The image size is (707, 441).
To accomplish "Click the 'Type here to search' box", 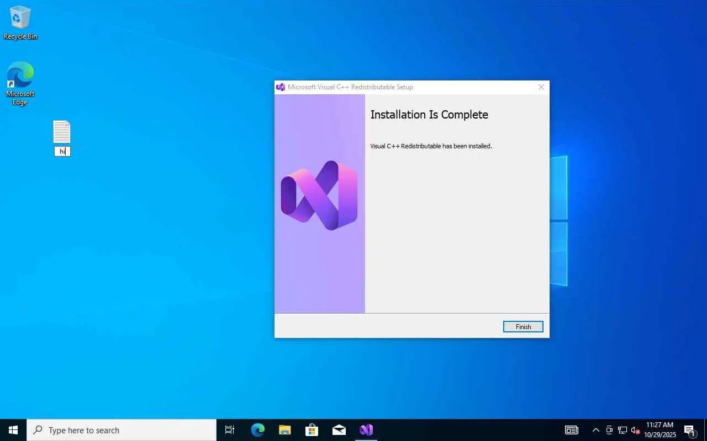I will (122, 430).
